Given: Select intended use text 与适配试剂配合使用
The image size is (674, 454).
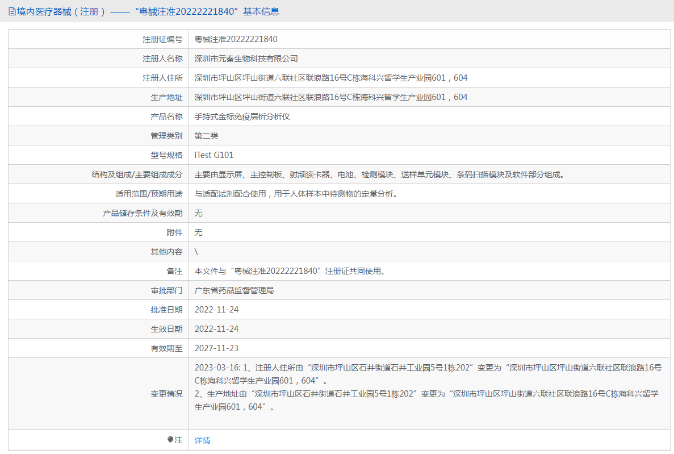Looking at the screenshot, I should point(296,194).
